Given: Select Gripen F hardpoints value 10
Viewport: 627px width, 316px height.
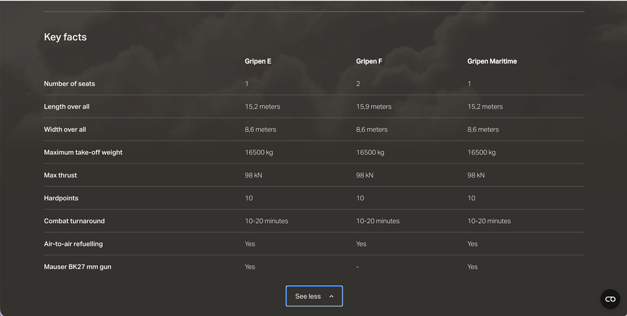Looking at the screenshot, I should (x=360, y=198).
